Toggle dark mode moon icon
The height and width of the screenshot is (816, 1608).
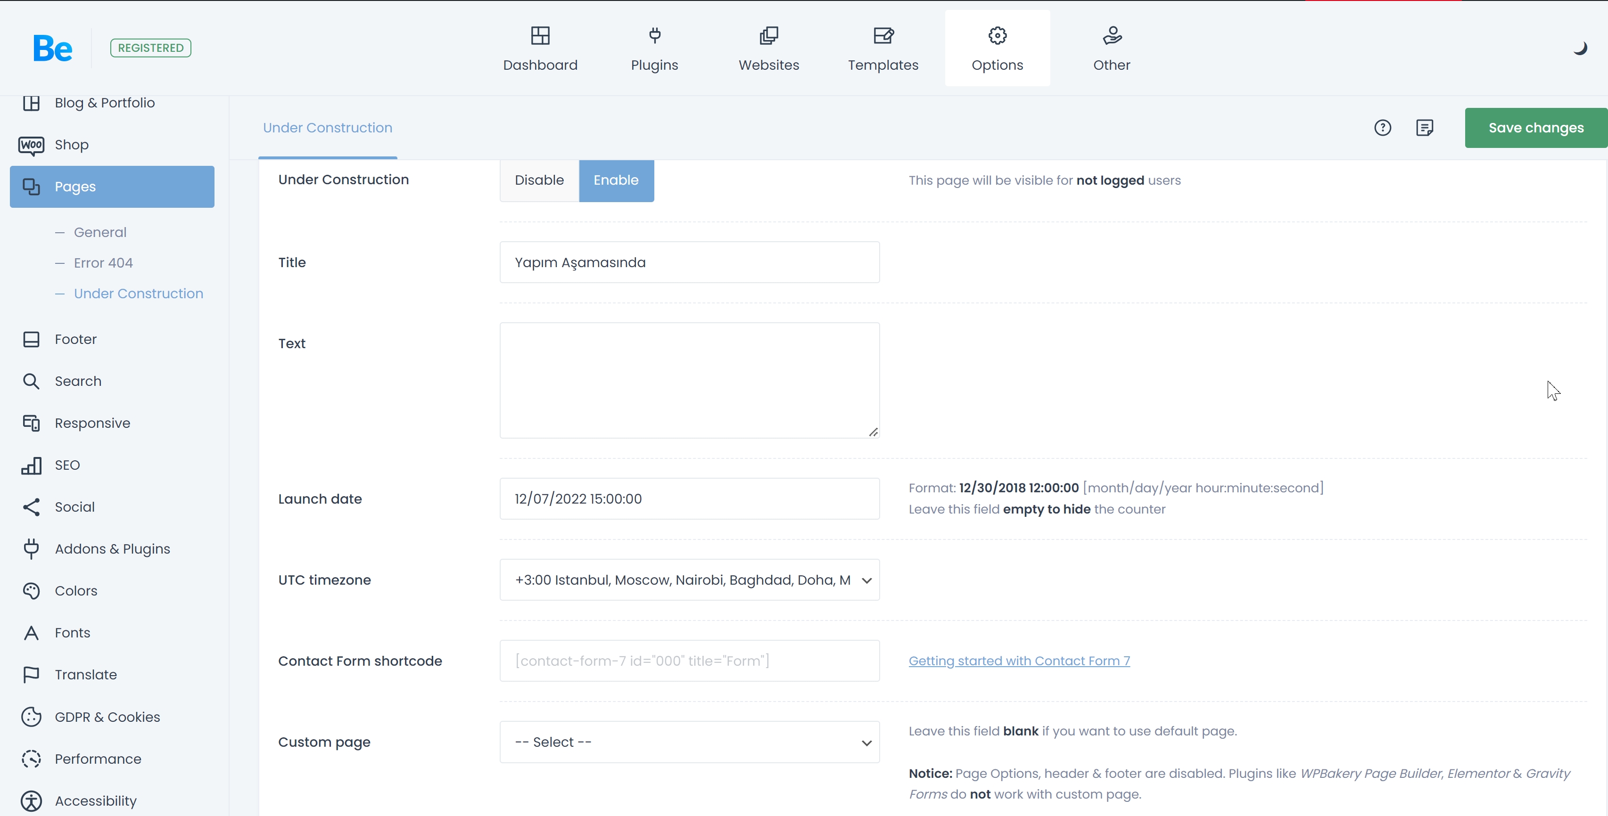(1580, 48)
